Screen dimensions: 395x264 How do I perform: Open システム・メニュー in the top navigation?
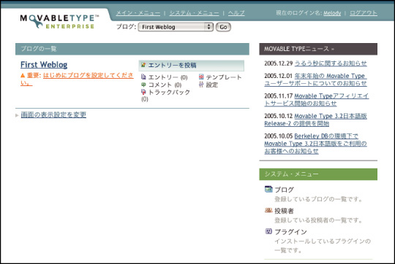(x=195, y=13)
